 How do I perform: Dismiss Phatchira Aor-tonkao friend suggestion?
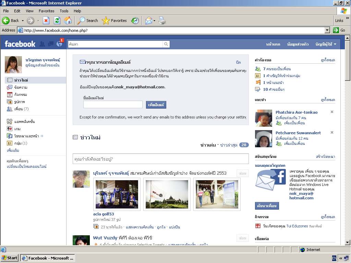tap(332, 112)
